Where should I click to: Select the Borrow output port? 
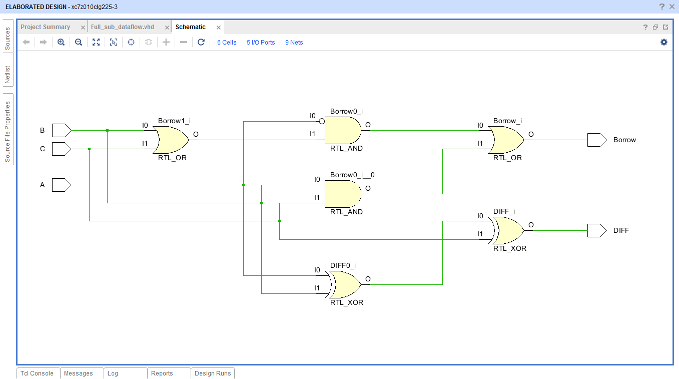tap(597, 140)
